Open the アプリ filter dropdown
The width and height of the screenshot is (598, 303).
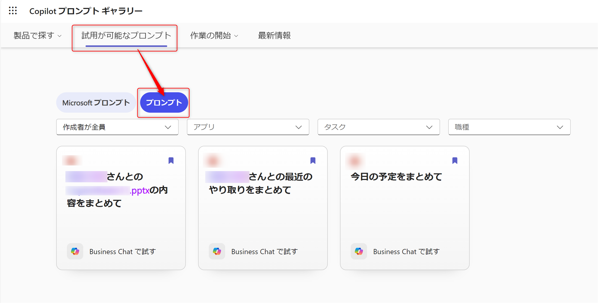tap(248, 127)
